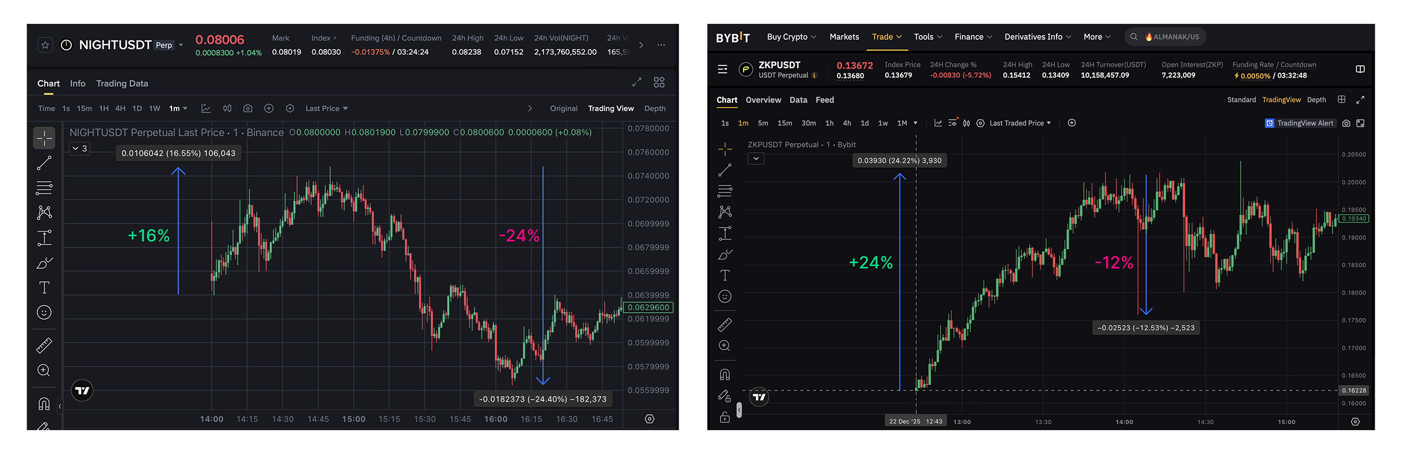Open ZKPUSDT contract info icon
The width and height of the screenshot is (1403, 454).
(814, 75)
